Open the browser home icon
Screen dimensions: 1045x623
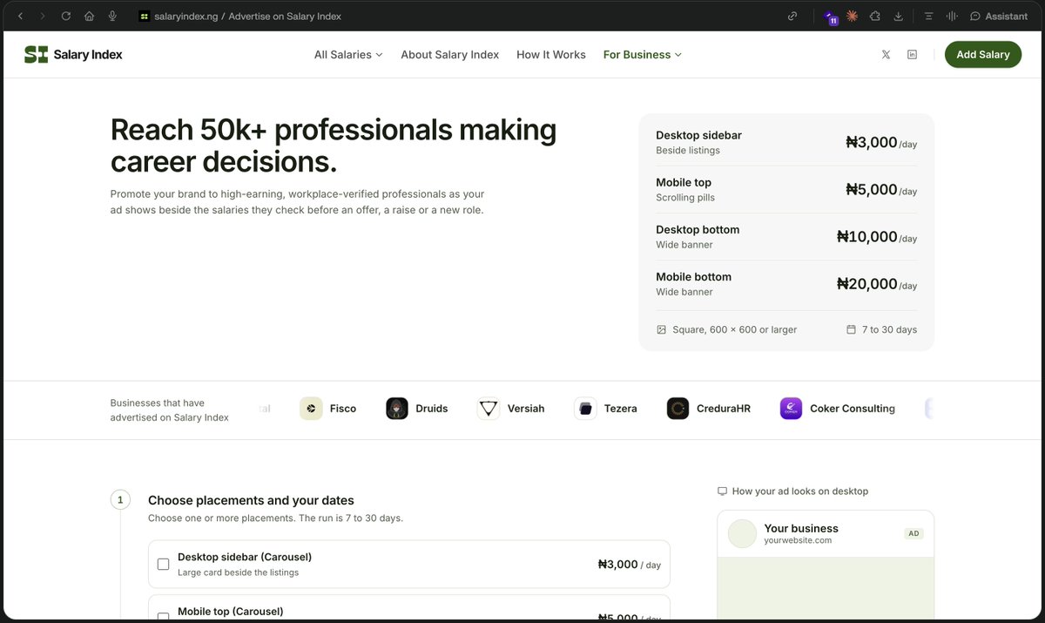tap(89, 16)
